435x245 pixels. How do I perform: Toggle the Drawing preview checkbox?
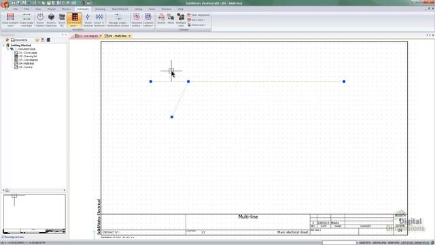pyautogui.click(x=3, y=238)
